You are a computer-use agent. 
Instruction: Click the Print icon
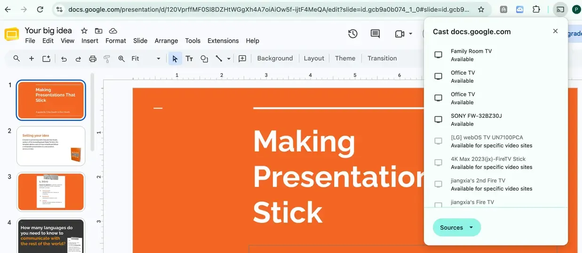[93, 59]
